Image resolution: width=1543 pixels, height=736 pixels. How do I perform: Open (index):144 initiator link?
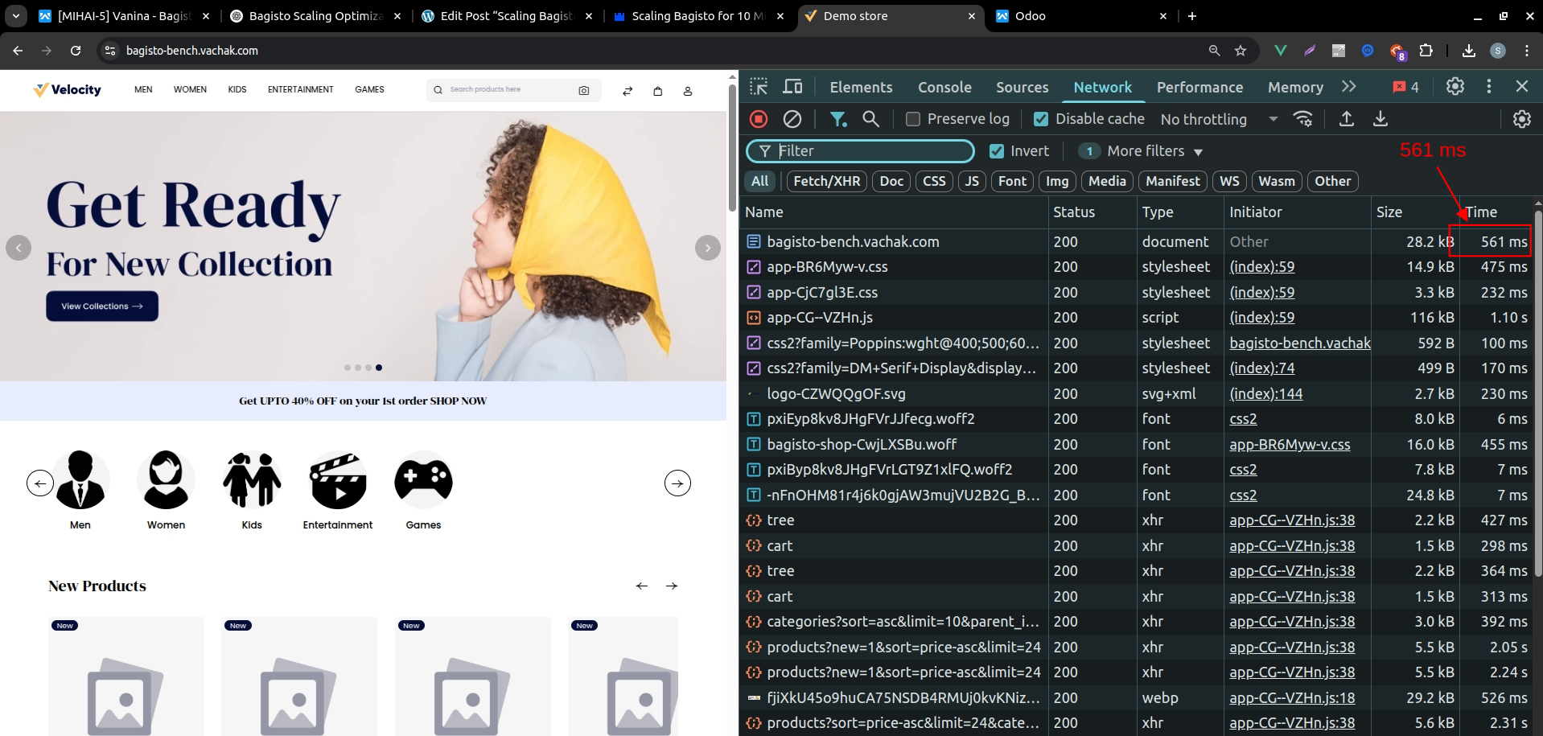(1265, 394)
